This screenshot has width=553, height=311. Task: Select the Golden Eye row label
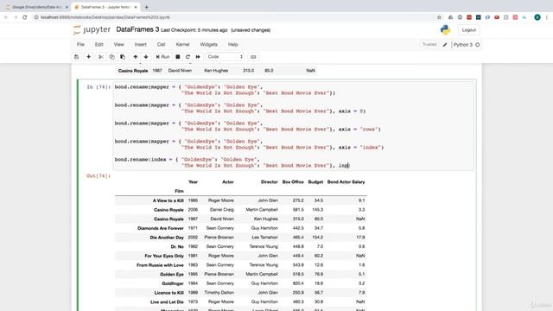pos(172,275)
